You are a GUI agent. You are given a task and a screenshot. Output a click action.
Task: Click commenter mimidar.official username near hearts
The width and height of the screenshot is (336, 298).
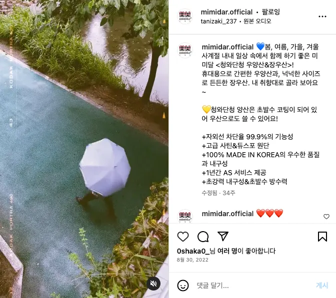pos(227,214)
